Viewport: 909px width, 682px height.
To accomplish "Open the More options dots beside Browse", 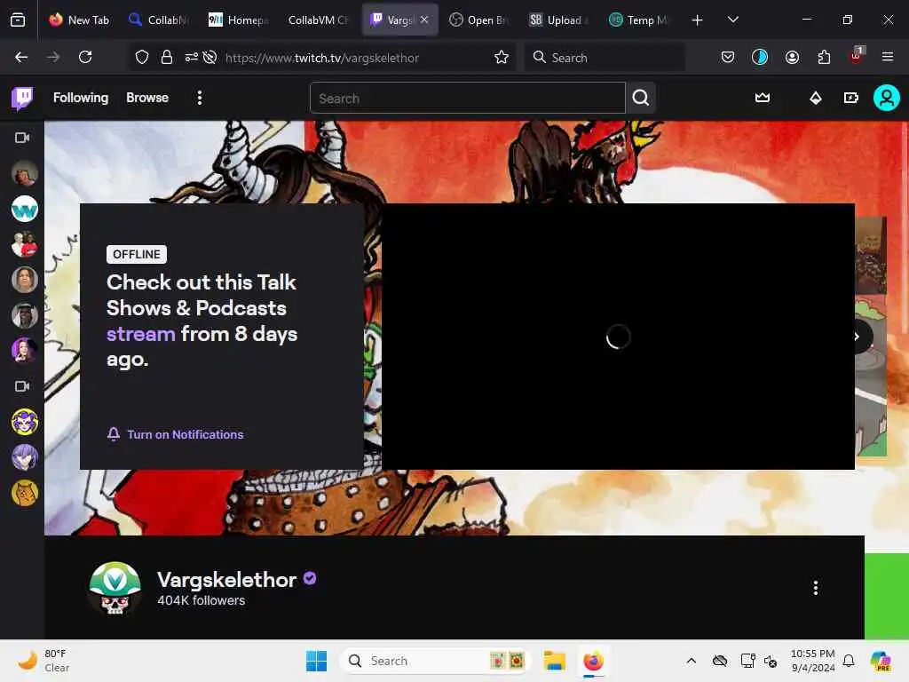I will 200,98.
